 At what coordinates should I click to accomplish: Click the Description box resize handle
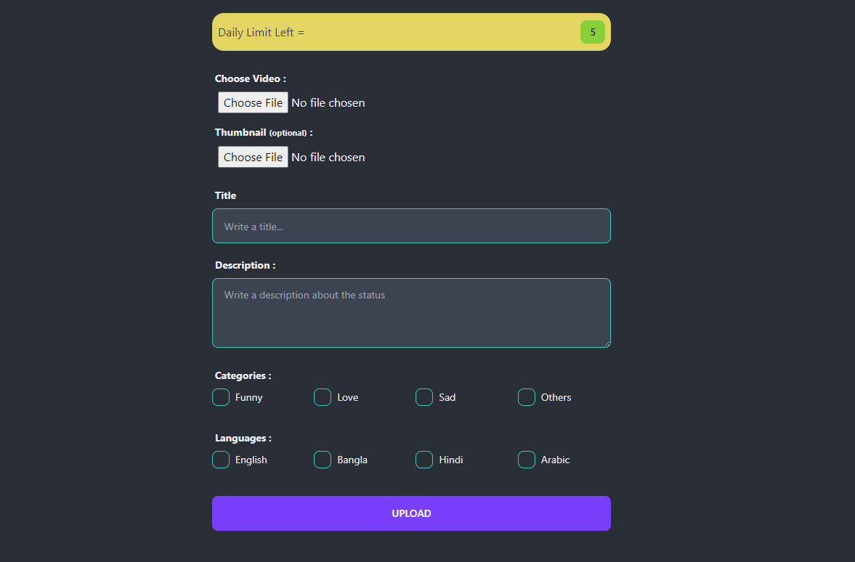[606, 343]
